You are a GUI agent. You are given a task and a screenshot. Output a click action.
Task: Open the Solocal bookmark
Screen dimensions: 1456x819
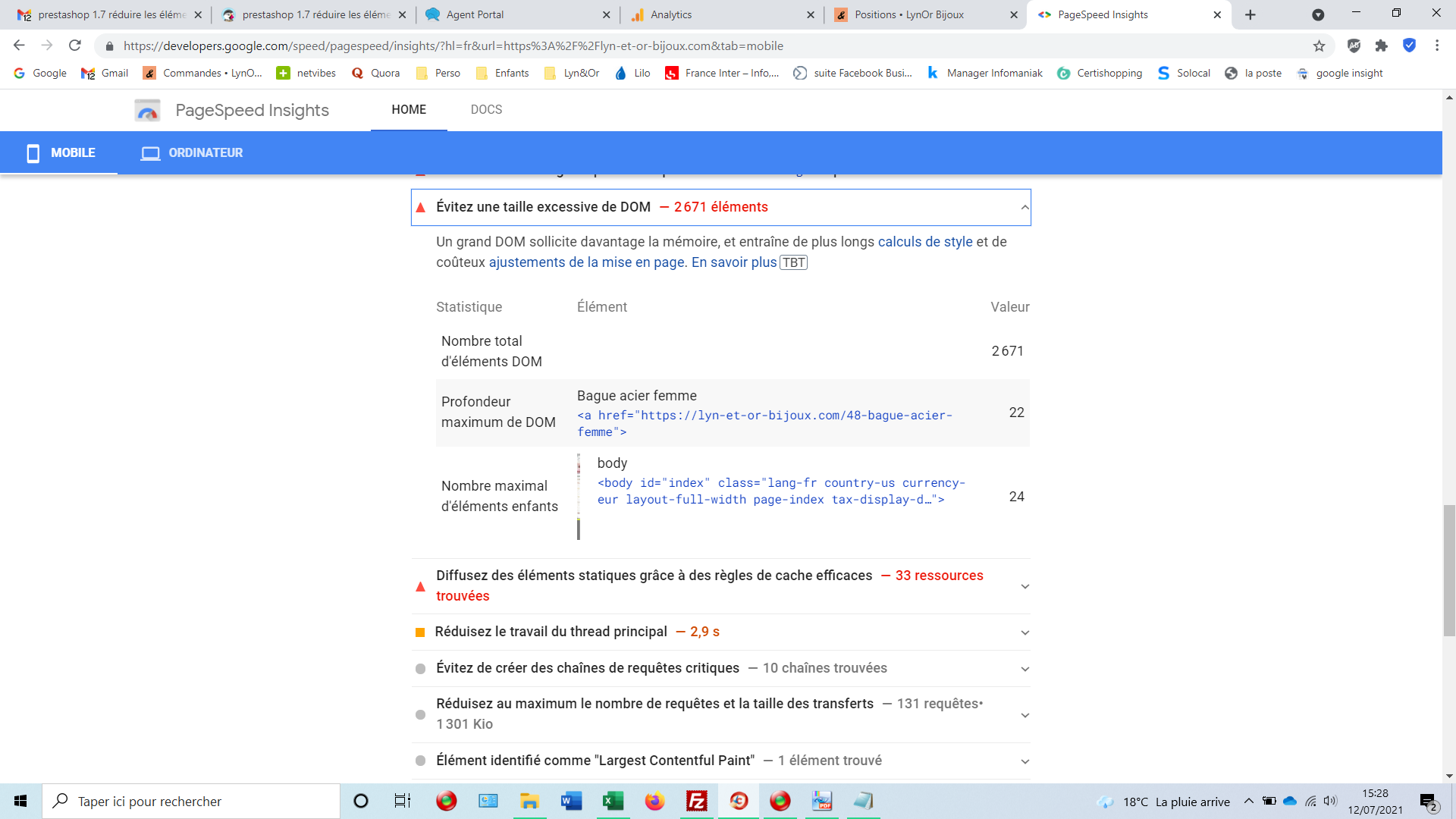[1184, 73]
